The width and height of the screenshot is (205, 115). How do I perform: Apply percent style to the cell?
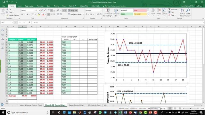[x=91, y=14]
